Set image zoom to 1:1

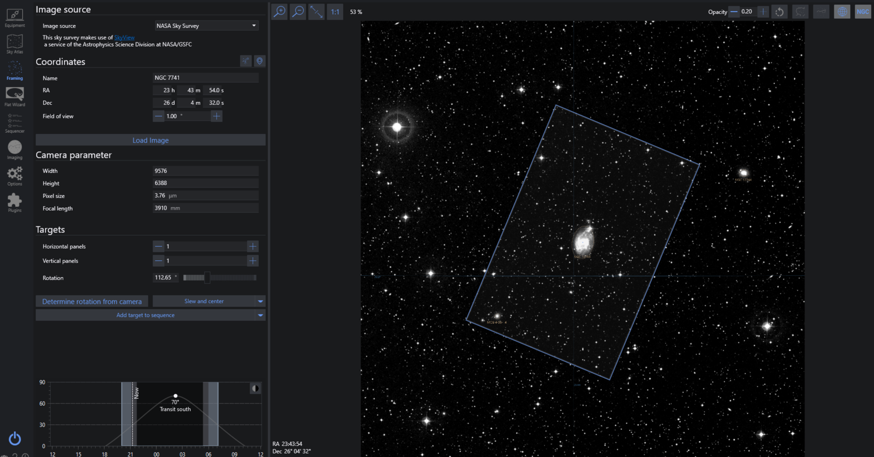(335, 12)
